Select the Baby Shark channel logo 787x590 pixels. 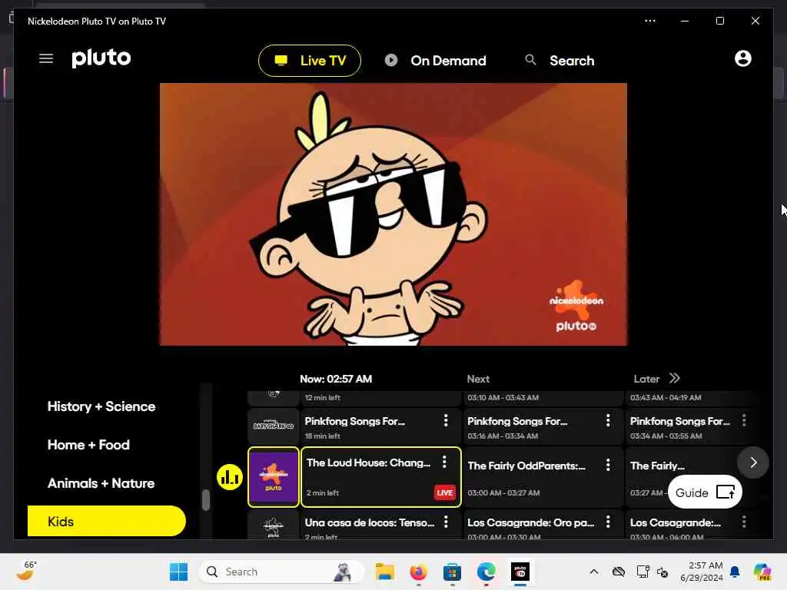[x=274, y=426]
